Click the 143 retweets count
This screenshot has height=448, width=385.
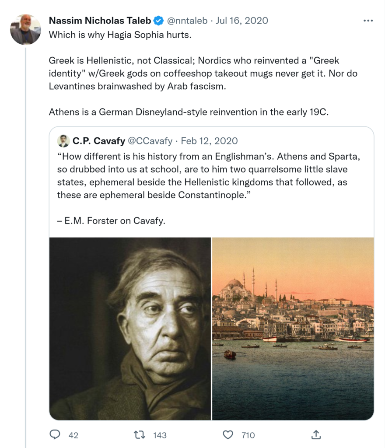pos(160,435)
